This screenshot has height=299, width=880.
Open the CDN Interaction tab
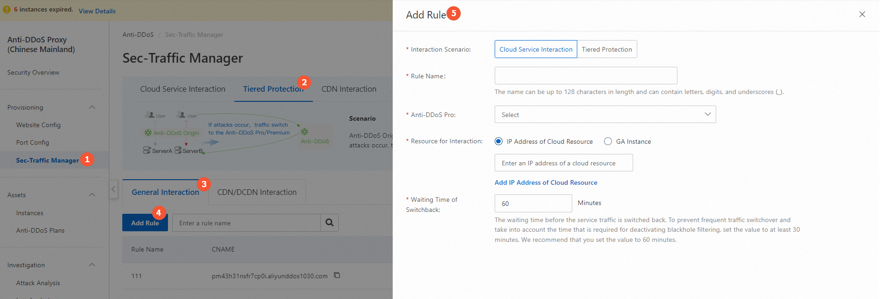(x=348, y=89)
